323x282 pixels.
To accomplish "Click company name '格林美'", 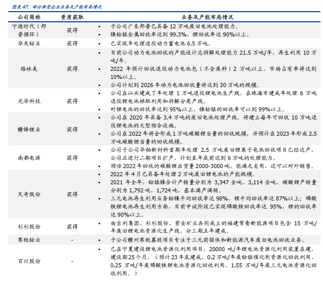I will tap(29, 68).
